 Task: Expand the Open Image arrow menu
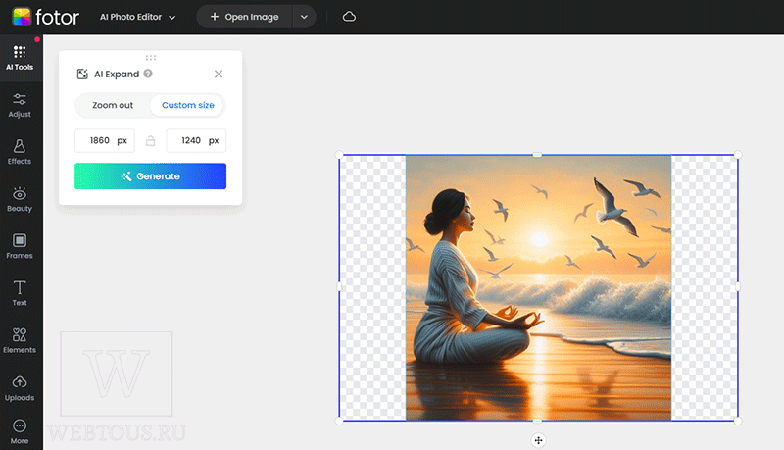click(x=304, y=17)
